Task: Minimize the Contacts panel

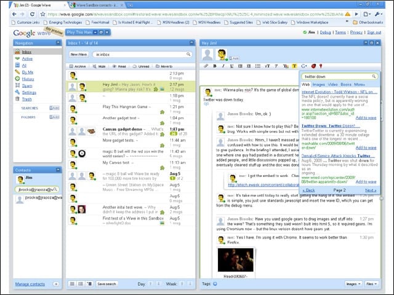Action: tap(58, 170)
